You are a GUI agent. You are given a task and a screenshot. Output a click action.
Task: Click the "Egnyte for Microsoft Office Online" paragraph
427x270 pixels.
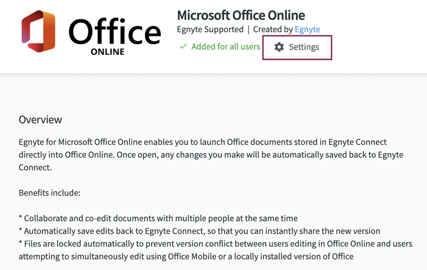point(211,155)
